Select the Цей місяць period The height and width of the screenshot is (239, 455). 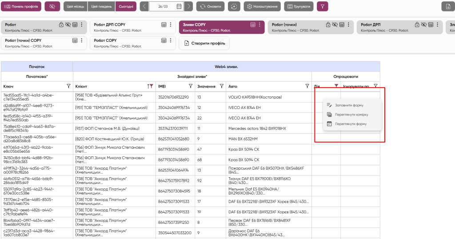[76, 6]
